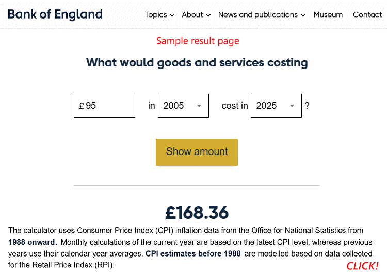This screenshot has height=273, width=387.
Task: Click the "cost in" label text
Action: click(x=235, y=106)
